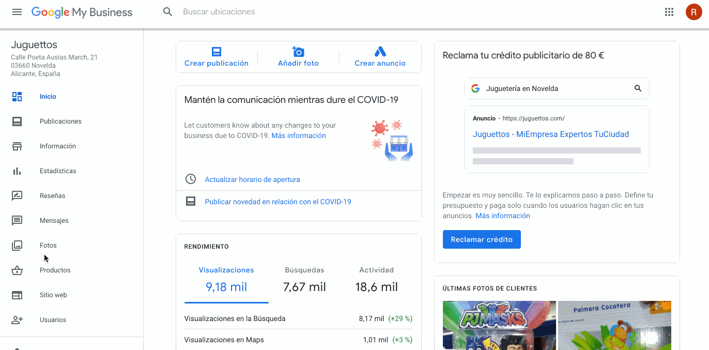The image size is (709, 350).
Task: Click the Publicaciones sidebar icon
Action: point(17,121)
